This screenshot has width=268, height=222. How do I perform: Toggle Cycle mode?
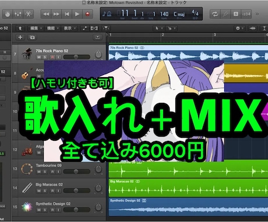tap(215, 14)
